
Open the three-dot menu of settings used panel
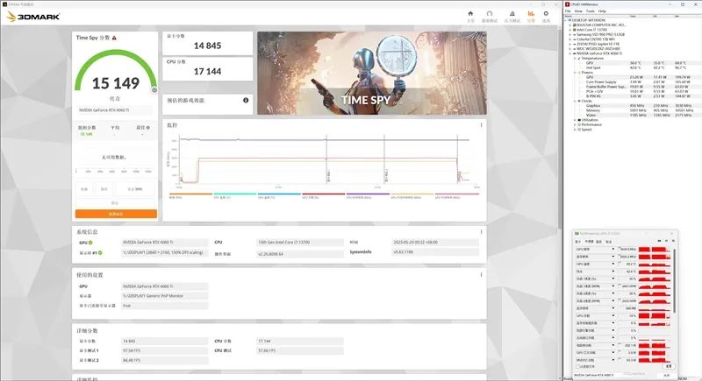481,275
